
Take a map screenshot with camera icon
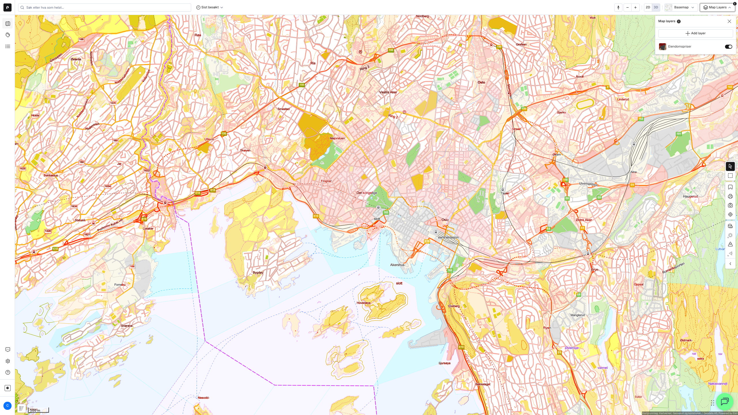[x=730, y=205]
